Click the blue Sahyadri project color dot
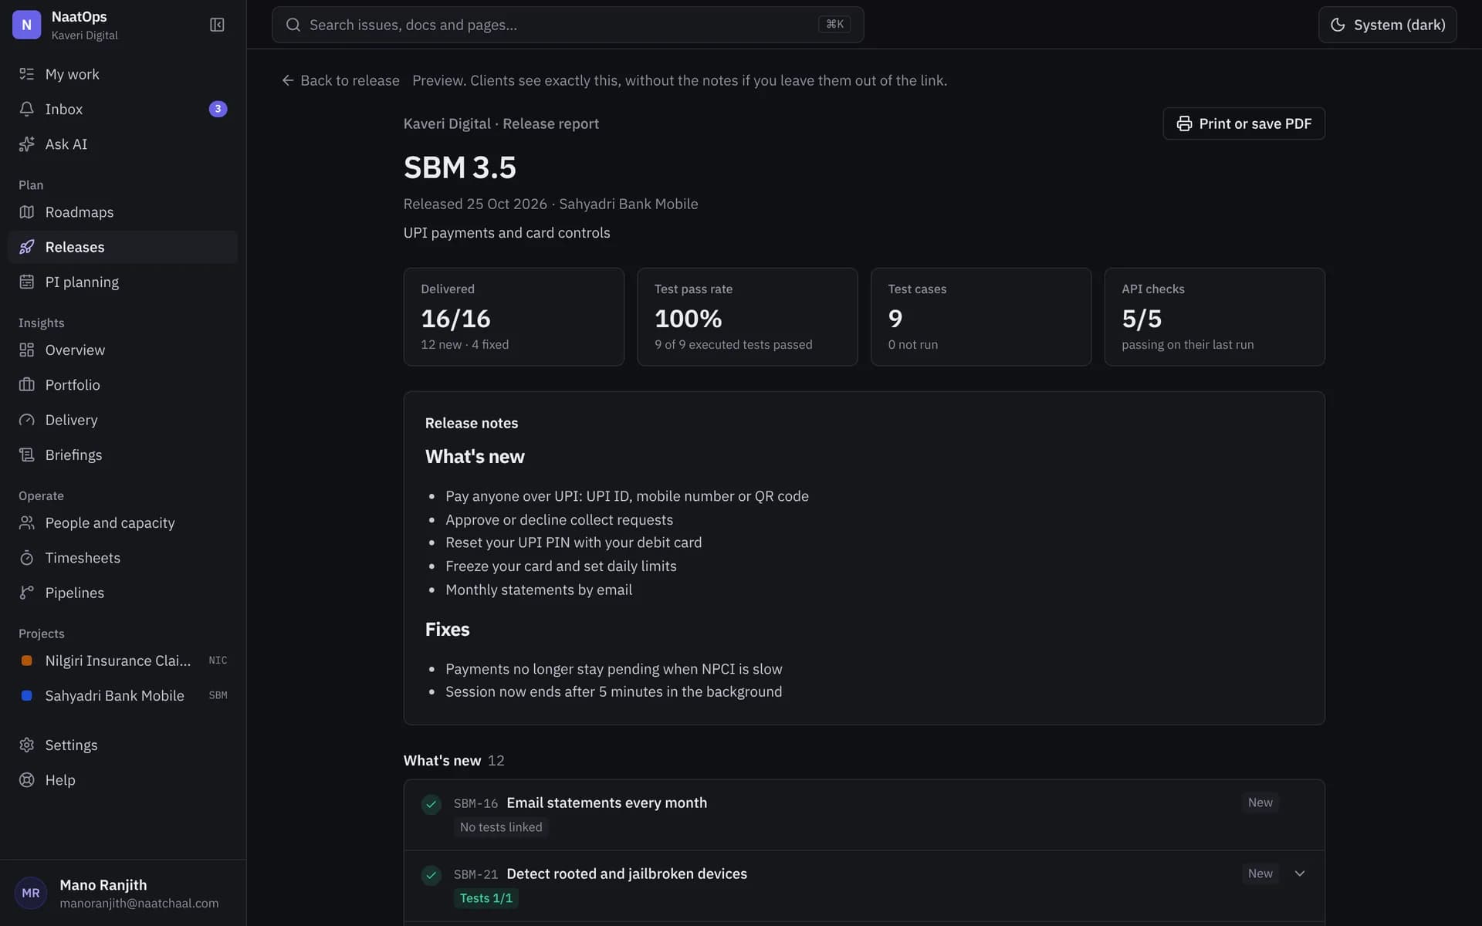1482x926 pixels. pyautogui.click(x=27, y=695)
